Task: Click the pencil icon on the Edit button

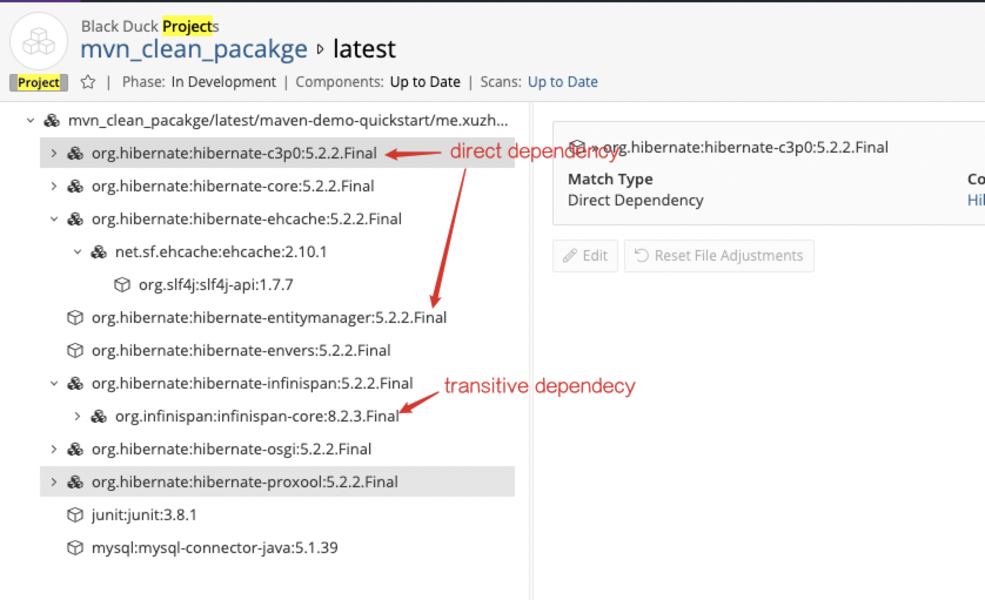Action: click(x=569, y=255)
